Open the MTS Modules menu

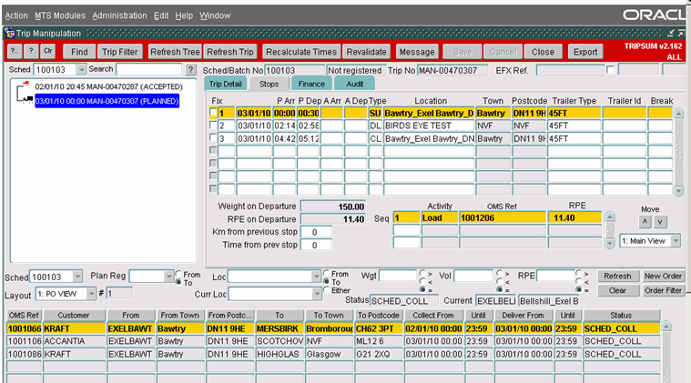pyautogui.click(x=60, y=15)
